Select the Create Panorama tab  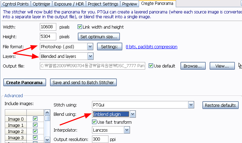pos(157,3)
